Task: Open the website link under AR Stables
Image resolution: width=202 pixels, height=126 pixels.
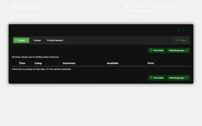Action: [23, 16]
